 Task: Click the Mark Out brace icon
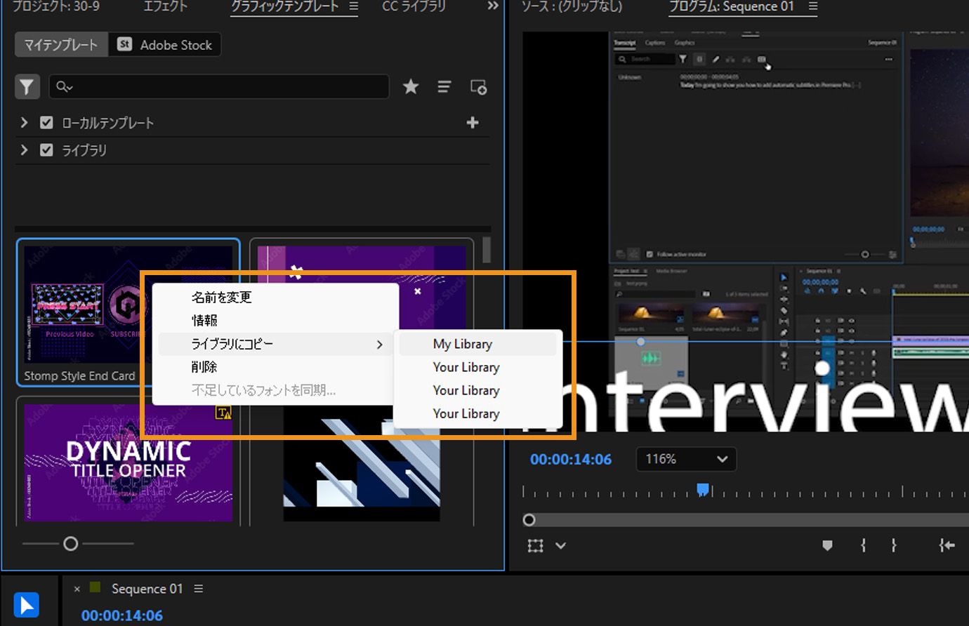coord(893,545)
